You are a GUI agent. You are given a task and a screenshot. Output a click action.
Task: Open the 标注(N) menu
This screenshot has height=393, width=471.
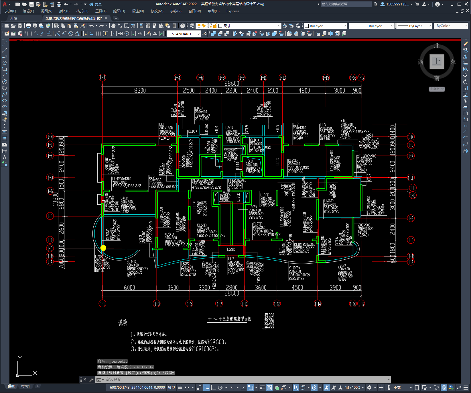(x=138, y=11)
